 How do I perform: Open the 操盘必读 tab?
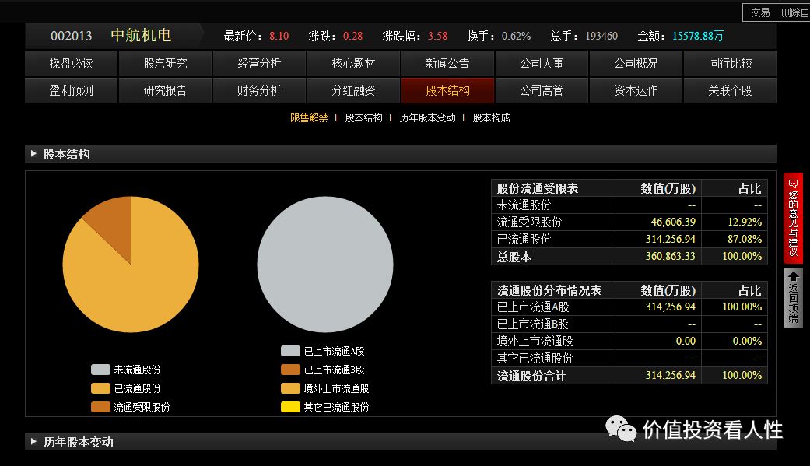[72, 63]
